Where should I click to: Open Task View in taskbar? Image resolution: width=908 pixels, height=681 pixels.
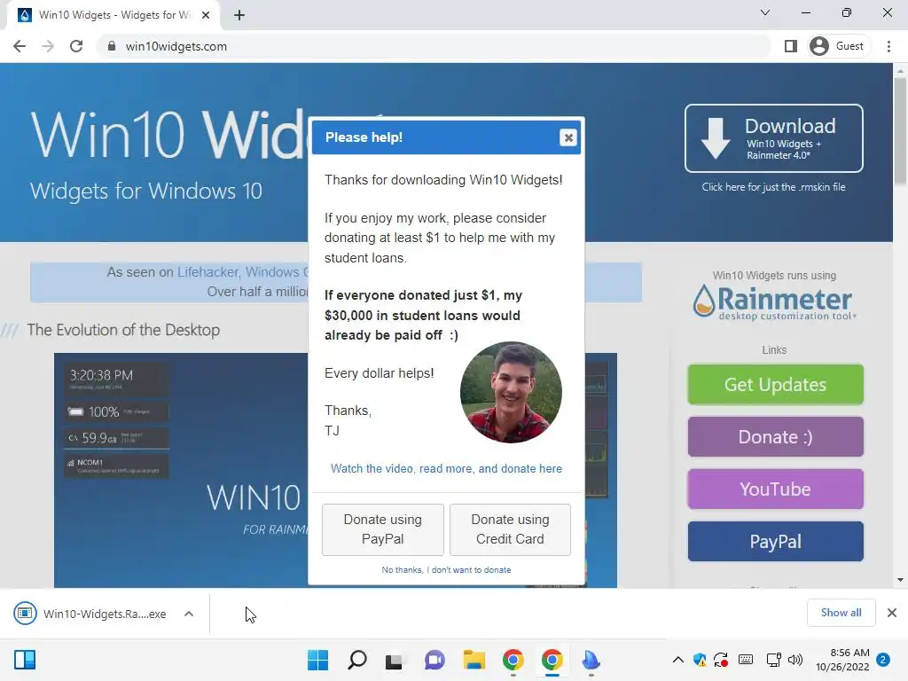click(x=395, y=660)
